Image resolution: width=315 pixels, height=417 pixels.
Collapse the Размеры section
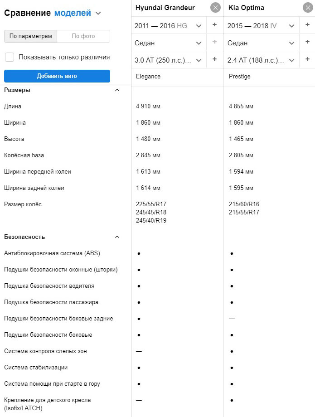pos(117,90)
